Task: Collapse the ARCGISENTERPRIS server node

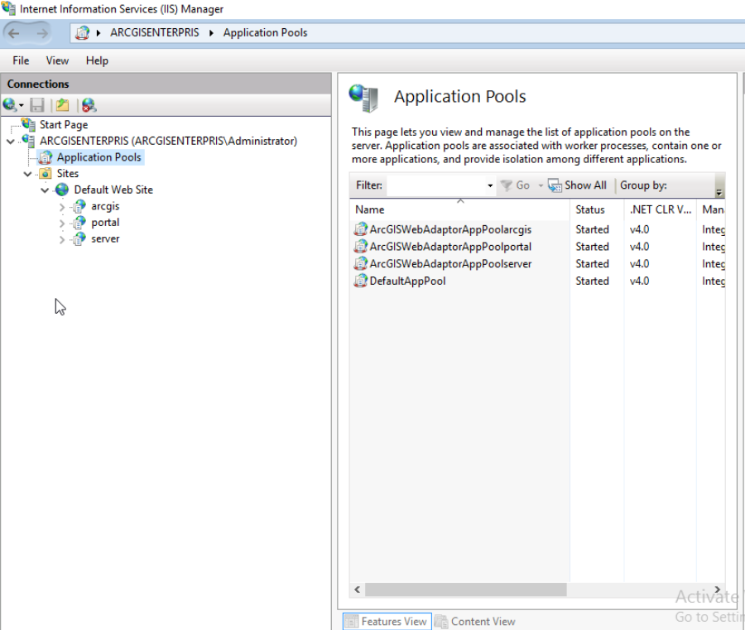Action: pyautogui.click(x=11, y=141)
